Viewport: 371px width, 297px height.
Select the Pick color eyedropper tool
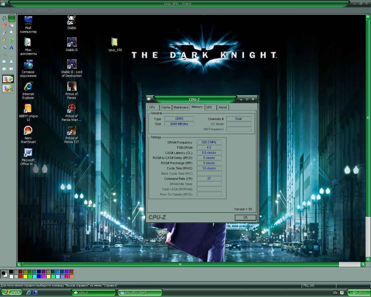coord(4,33)
